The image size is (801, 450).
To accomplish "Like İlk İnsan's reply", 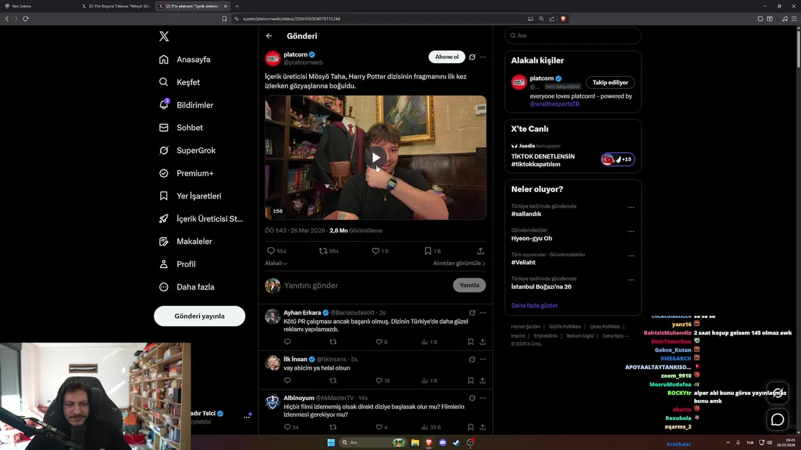I will [x=379, y=381].
